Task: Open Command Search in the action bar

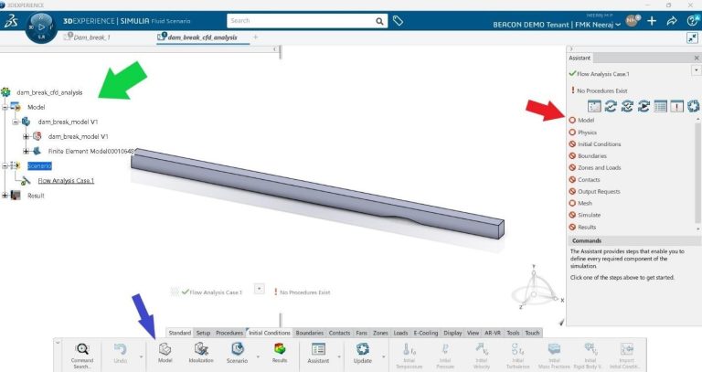Action: pyautogui.click(x=82, y=355)
